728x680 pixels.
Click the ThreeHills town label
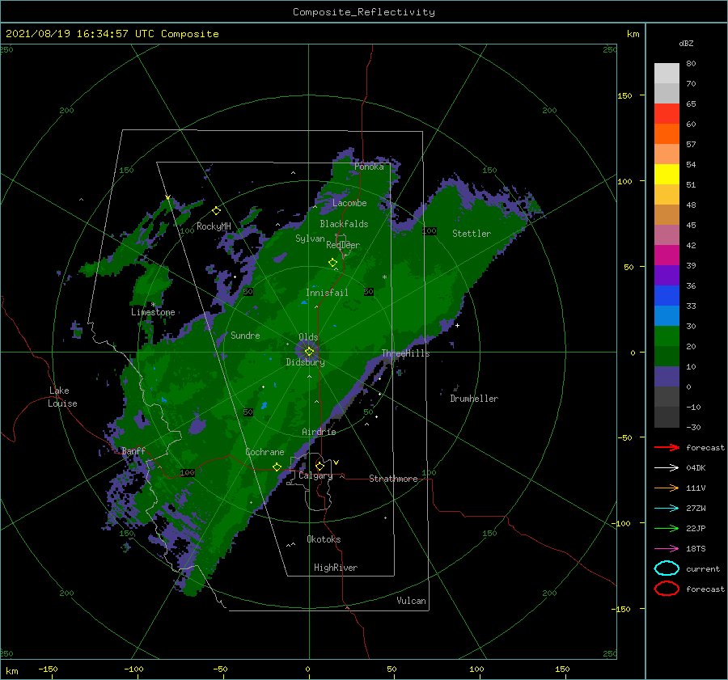click(x=405, y=353)
